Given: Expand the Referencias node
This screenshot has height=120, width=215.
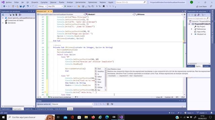Looking at the screenshot, I should tap(192, 29).
